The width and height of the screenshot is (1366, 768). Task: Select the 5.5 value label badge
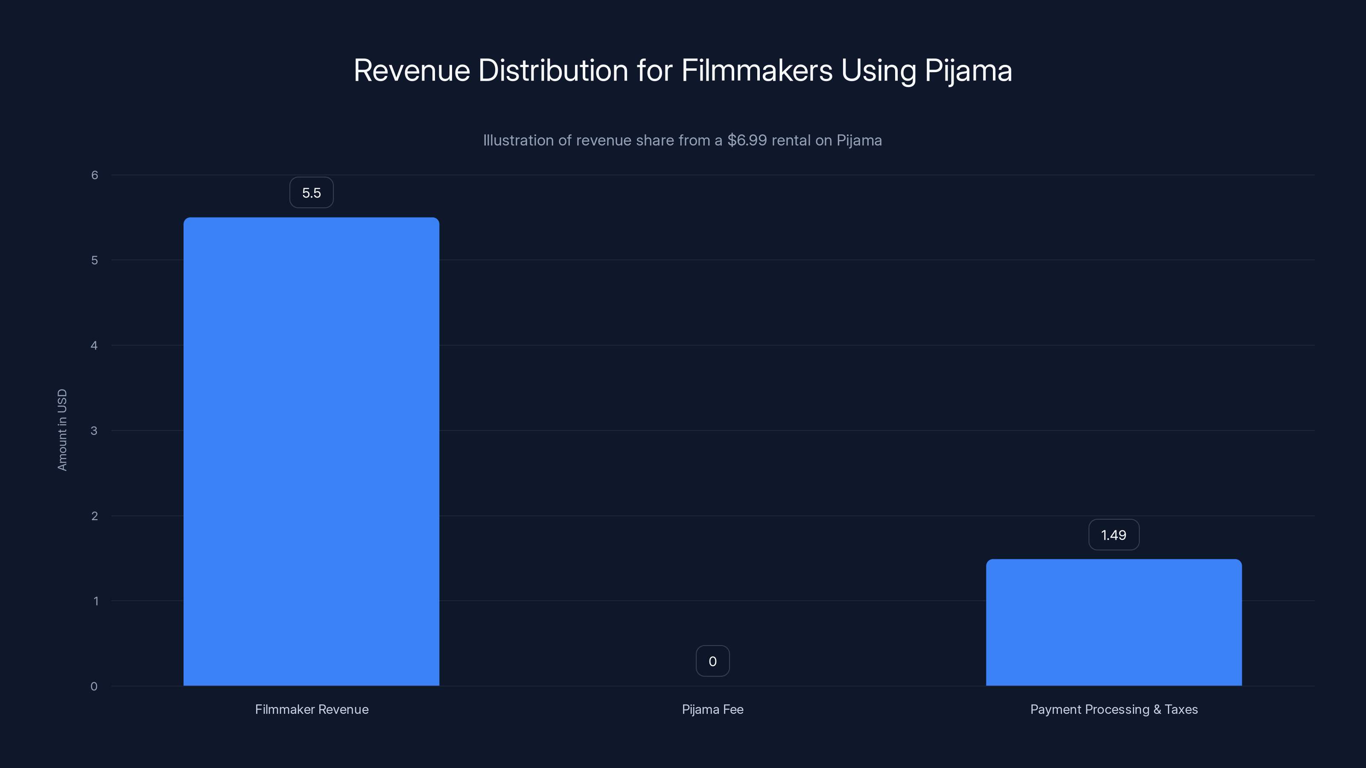point(311,192)
